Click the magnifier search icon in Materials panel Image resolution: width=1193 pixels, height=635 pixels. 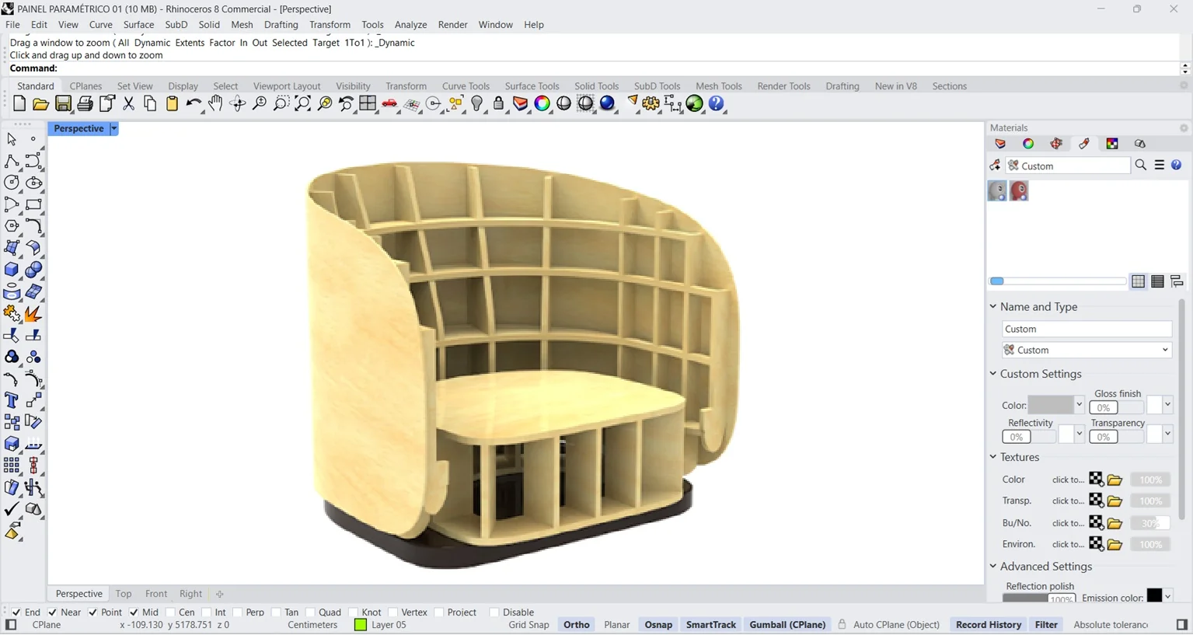click(1141, 165)
